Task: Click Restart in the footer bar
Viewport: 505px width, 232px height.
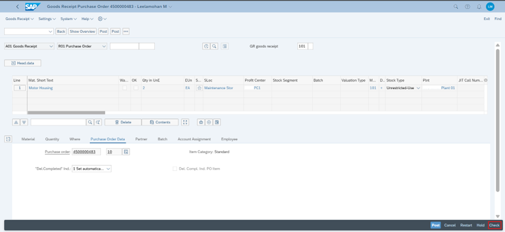Action: [x=466, y=225]
